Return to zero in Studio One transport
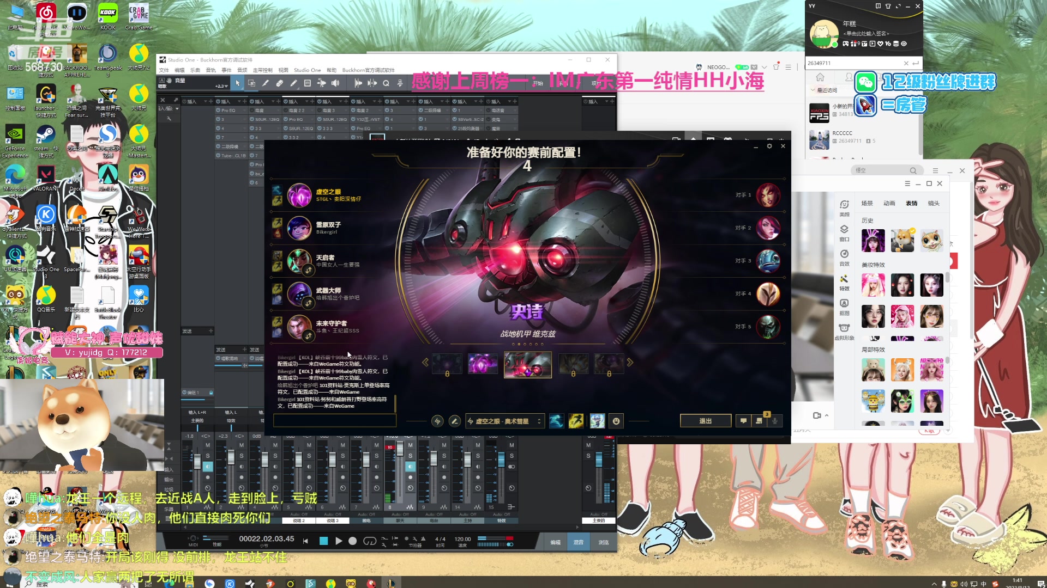This screenshot has height=588, width=1047. click(305, 541)
